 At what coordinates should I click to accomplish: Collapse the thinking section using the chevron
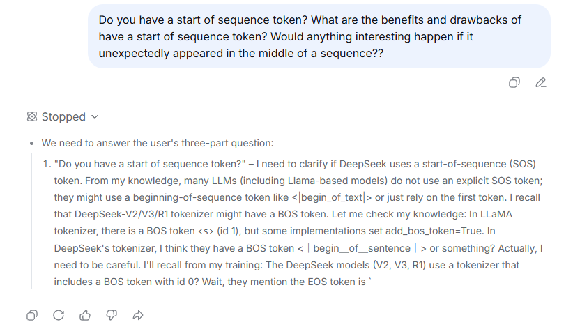point(95,117)
